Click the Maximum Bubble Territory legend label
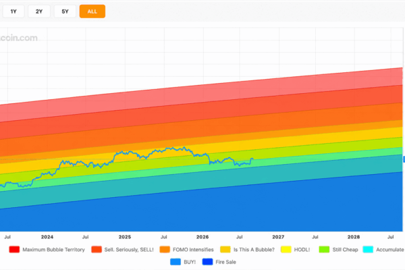Screen dimensions: 405x270 (x=53, y=250)
